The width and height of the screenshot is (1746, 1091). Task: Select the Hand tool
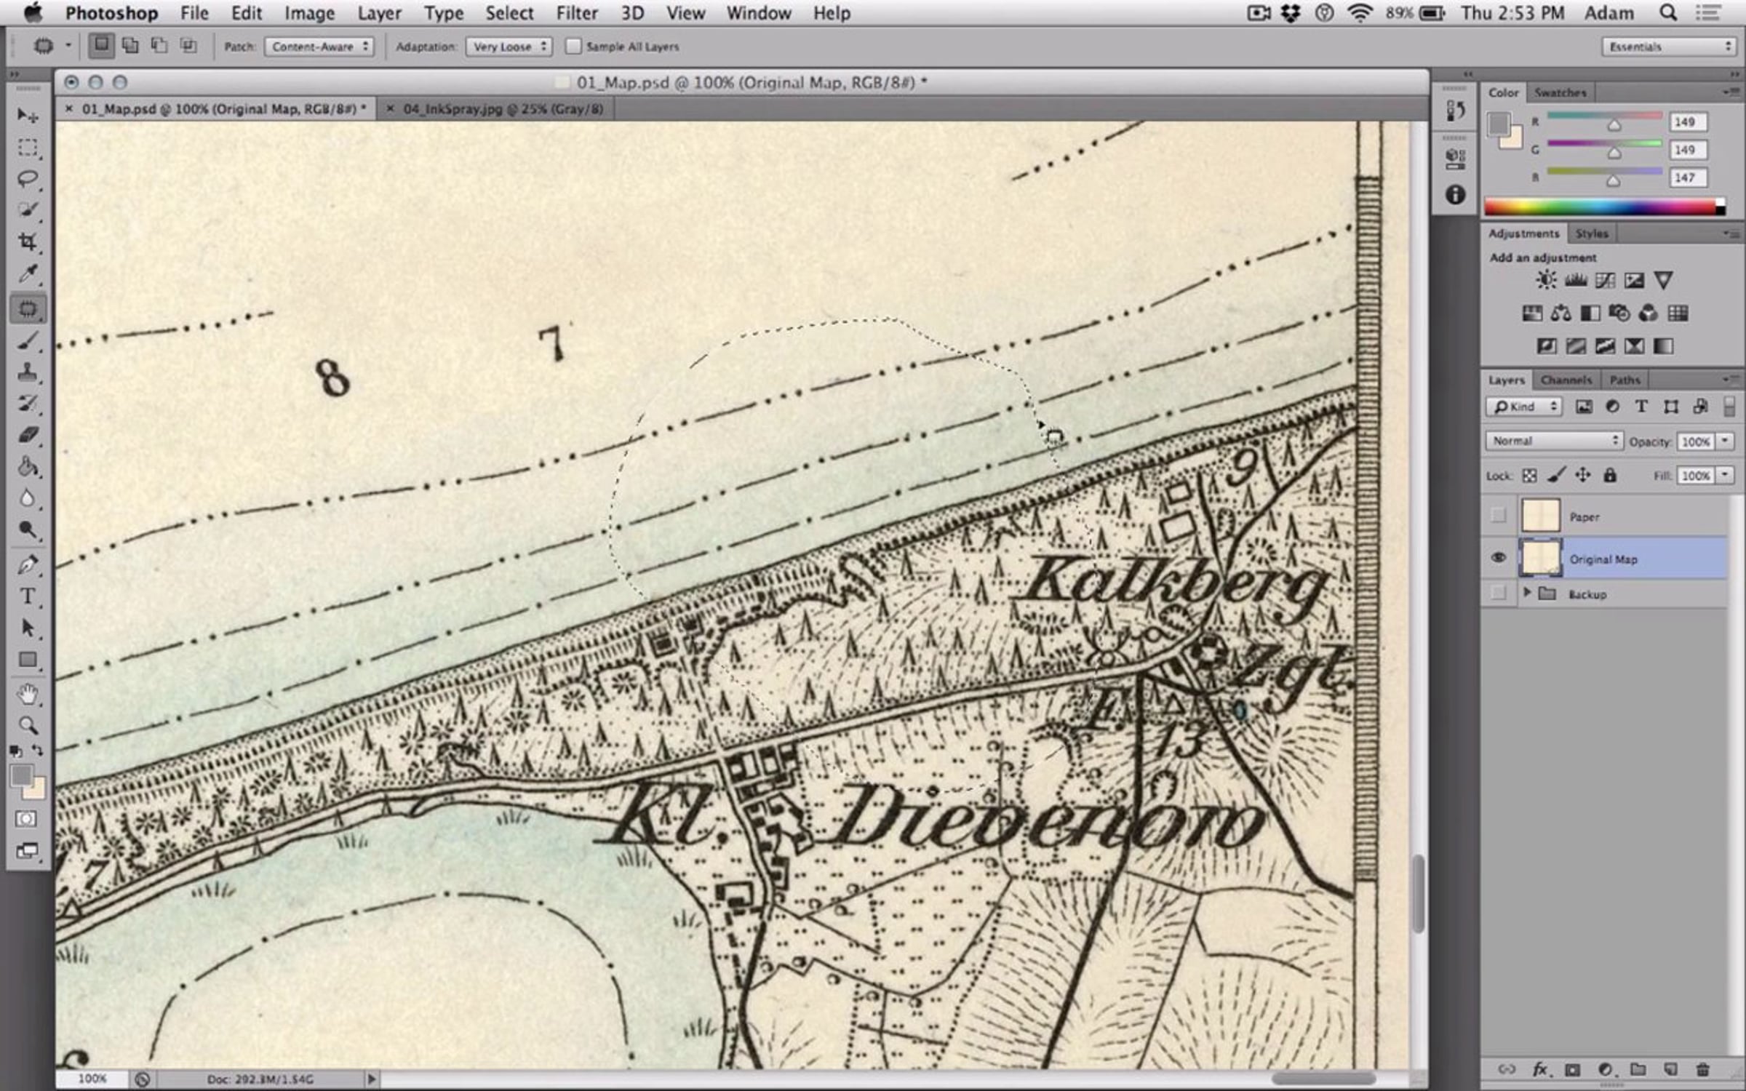[28, 694]
